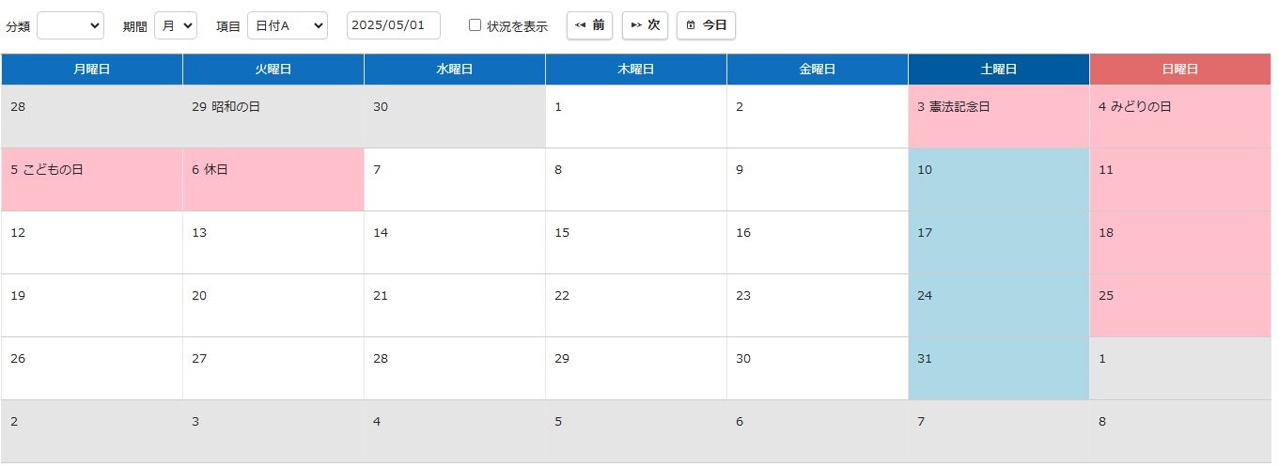Viewport: 1279px width, 467px height.
Task: Select the May 23 cell
Action: pos(818,305)
